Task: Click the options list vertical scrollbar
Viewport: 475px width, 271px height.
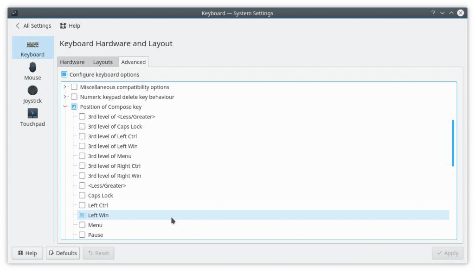Action: 453,143
